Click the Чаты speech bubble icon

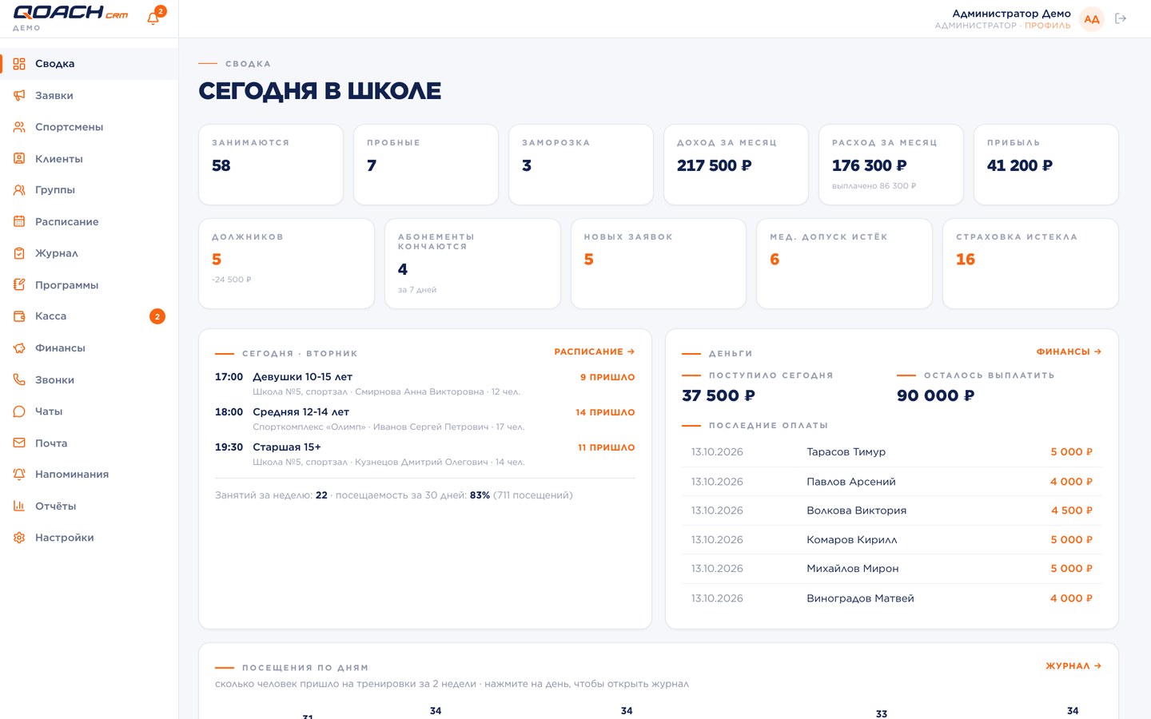19,411
